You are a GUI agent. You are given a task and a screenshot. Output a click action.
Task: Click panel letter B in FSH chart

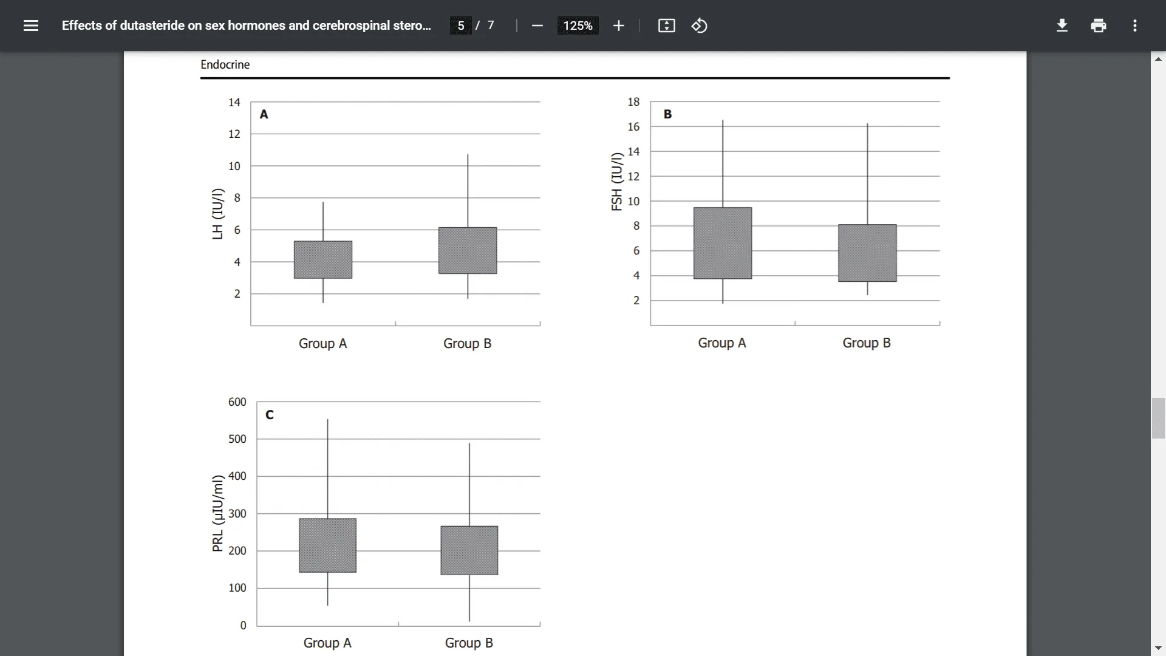point(667,114)
